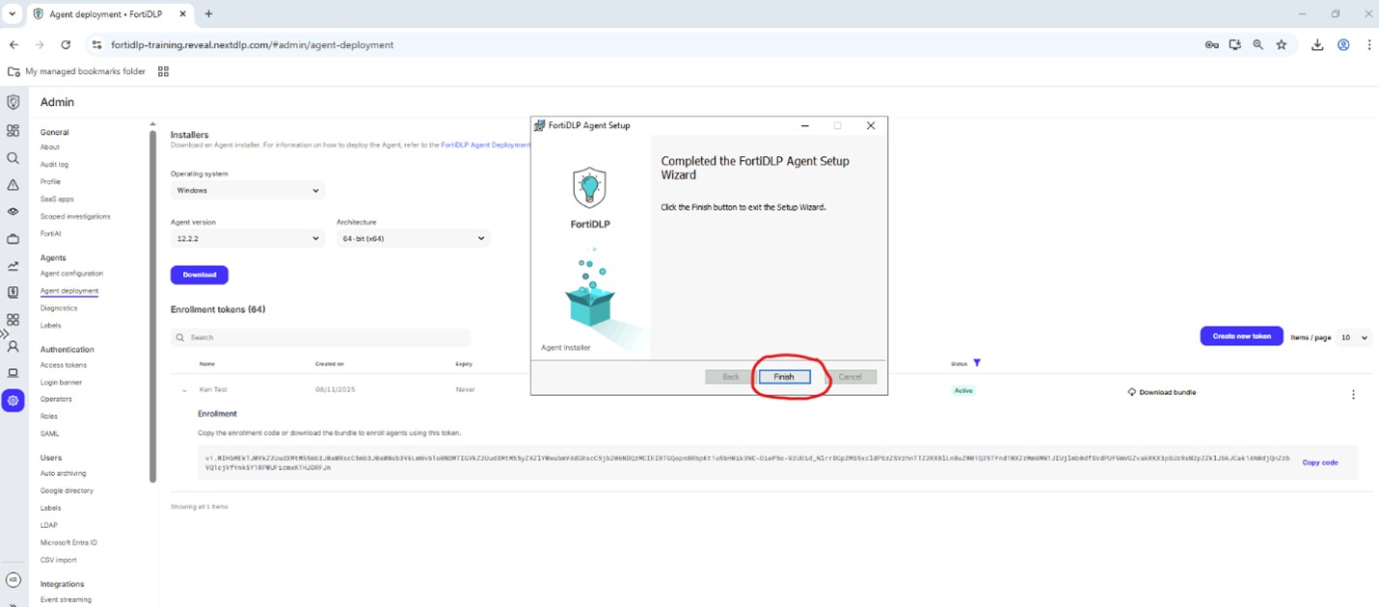Open the Agent version dropdown
The image size is (1379, 607).
248,238
